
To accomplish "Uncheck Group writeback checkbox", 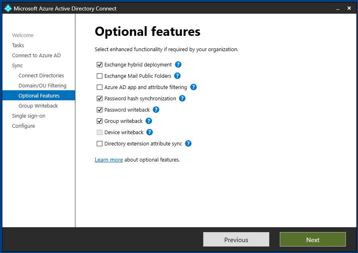I will (x=100, y=121).
